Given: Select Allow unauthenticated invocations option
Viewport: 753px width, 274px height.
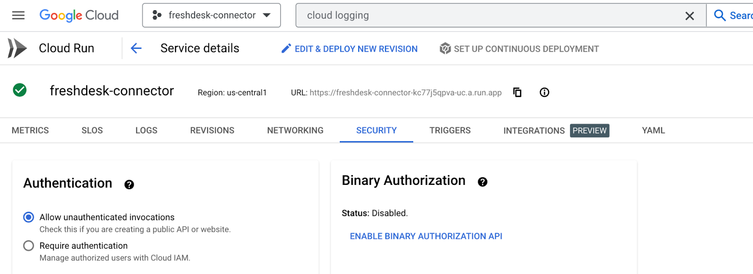Looking at the screenshot, I should [29, 217].
